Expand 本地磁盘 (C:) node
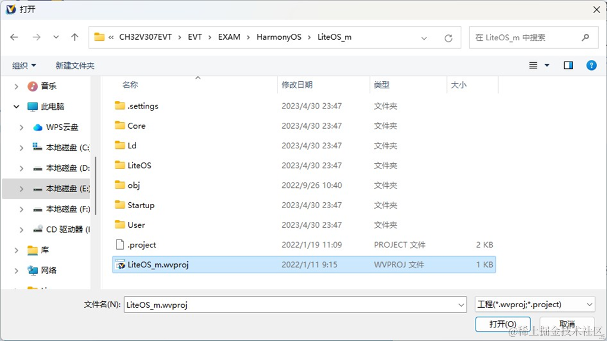The image size is (607, 341). (x=21, y=148)
